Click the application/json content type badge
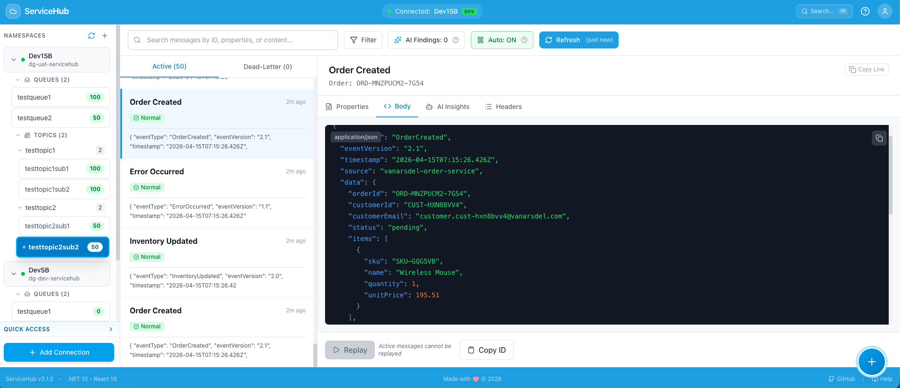Screen dimensions: 900x388 coord(356,137)
